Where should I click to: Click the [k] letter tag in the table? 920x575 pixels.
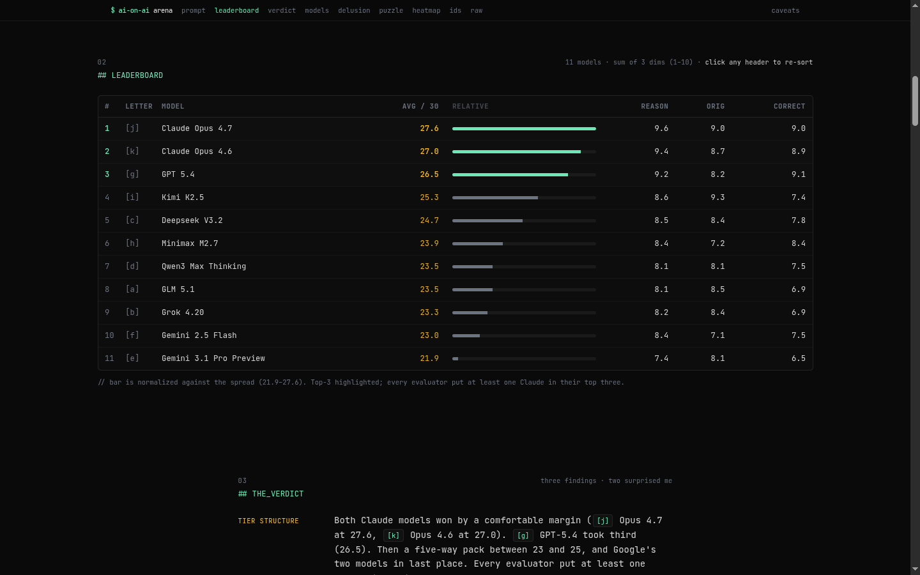(132, 151)
